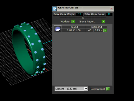Close the Gem Reporter window
This screenshot has width=134, height=101.
[x=111, y=9]
